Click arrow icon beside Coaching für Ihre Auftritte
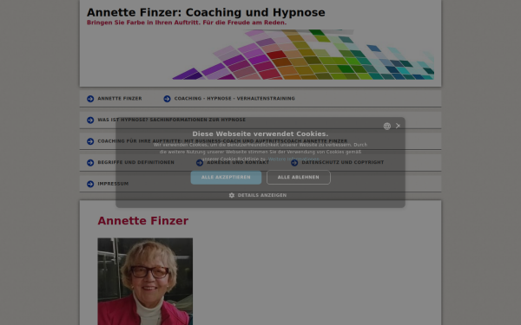Image resolution: width=521 pixels, height=325 pixels. [90, 141]
